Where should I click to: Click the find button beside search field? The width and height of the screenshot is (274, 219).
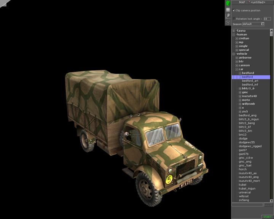coord(268,205)
